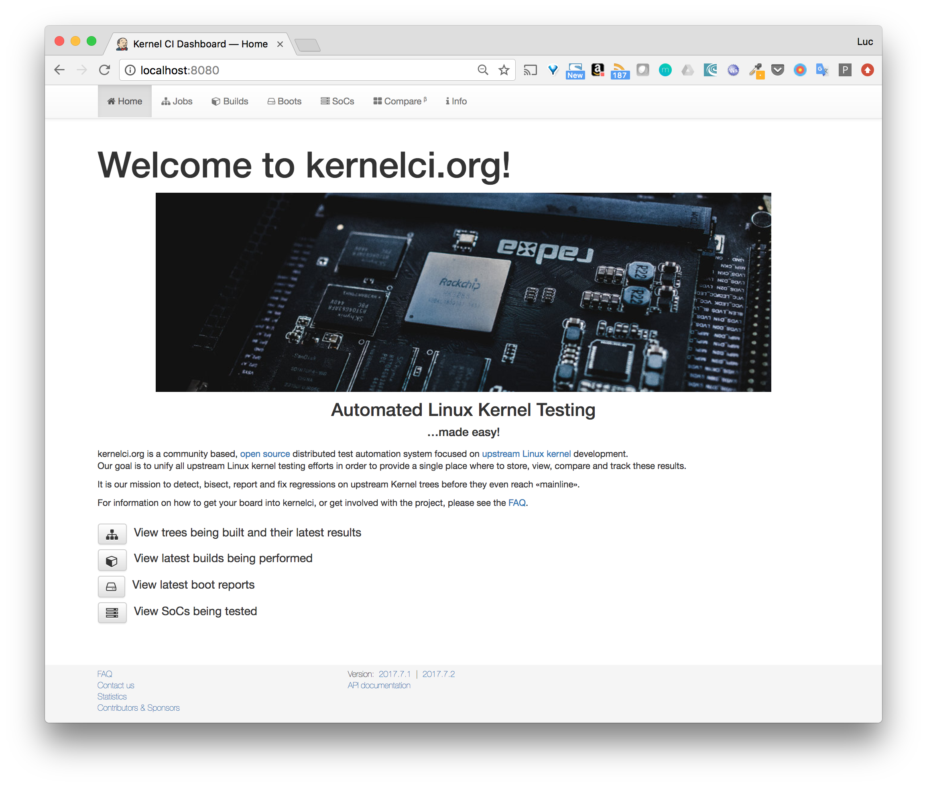The width and height of the screenshot is (927, 787).
Task: Click the browser reload icon
Action: (x=104, y=70)
